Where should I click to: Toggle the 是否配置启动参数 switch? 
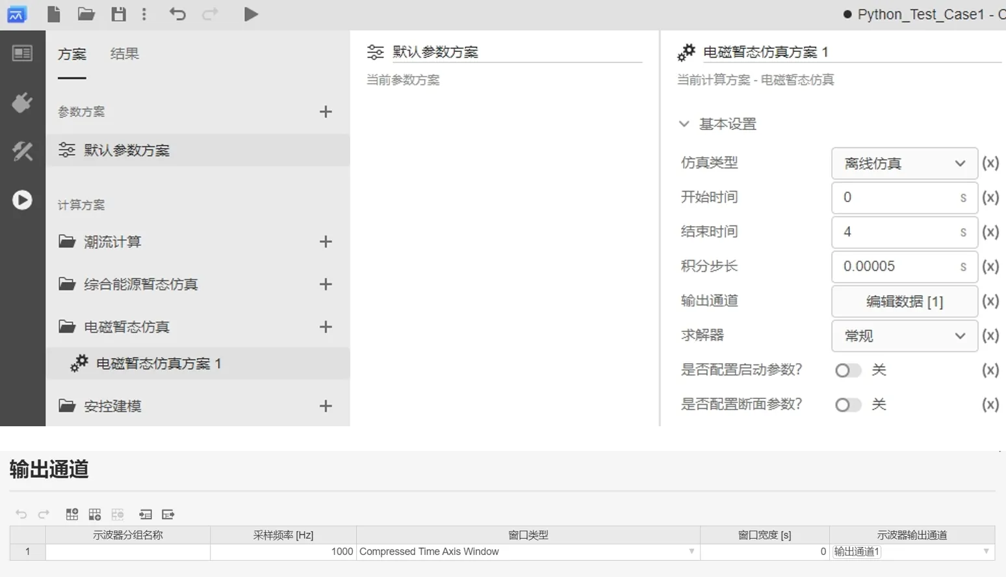[847, 370]
